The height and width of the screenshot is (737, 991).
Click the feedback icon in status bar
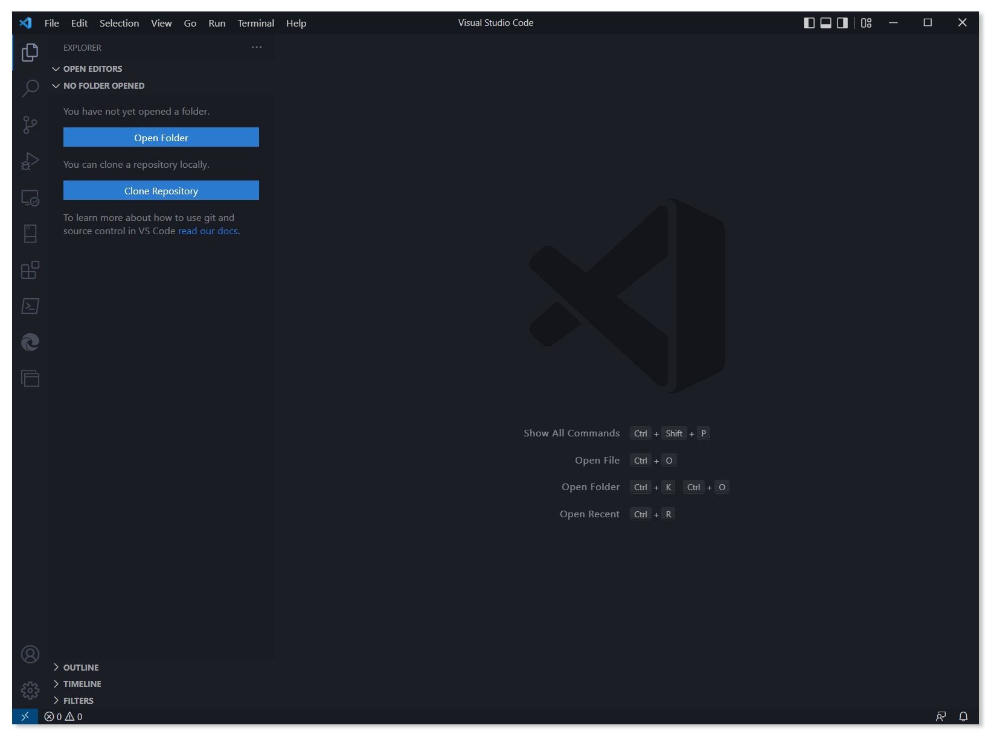click(x=941, y=716)
